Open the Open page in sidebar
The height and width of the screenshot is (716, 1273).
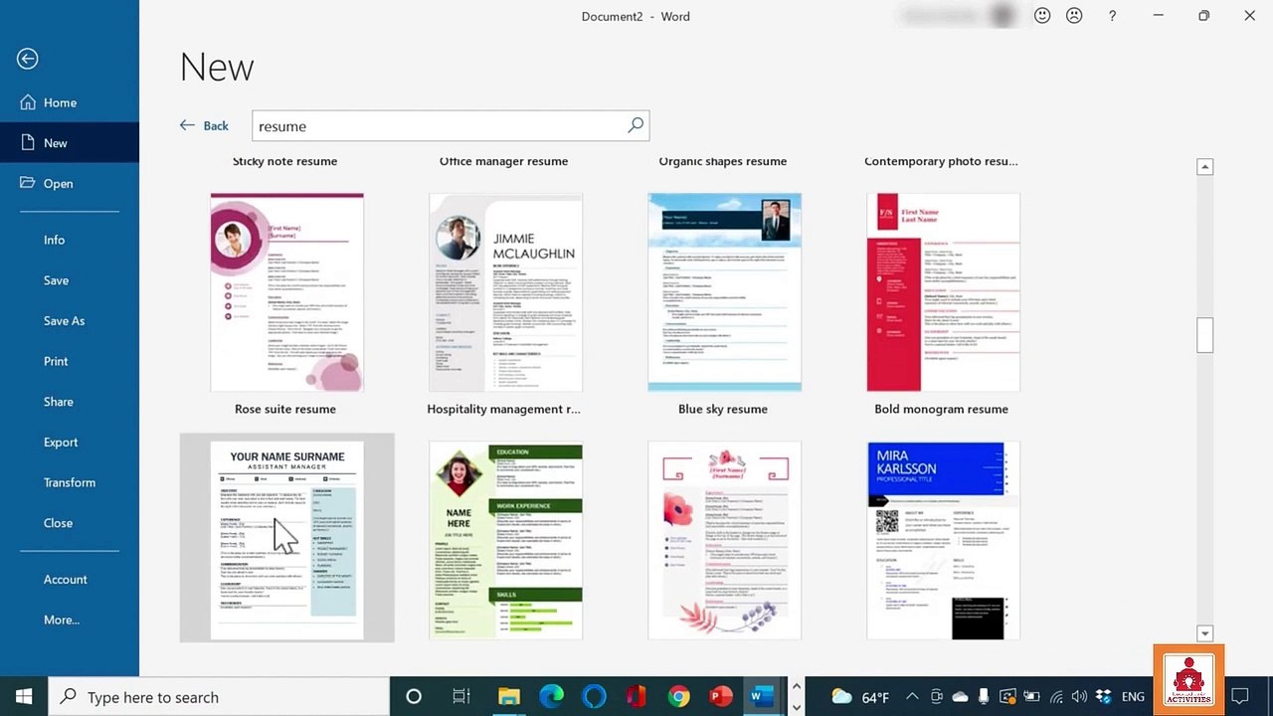70,183
